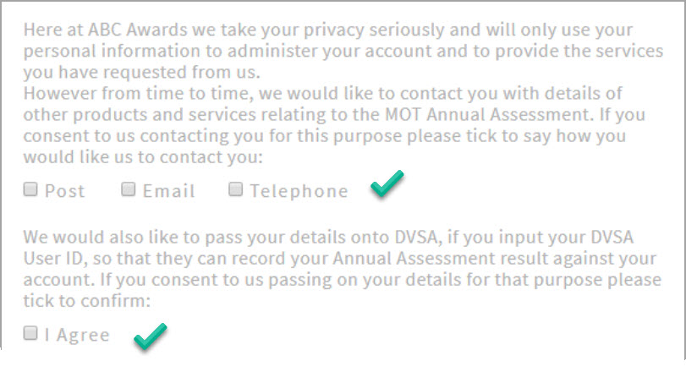Tick the Post checkbox
This screenshot has height=372, width=686.
30,189
